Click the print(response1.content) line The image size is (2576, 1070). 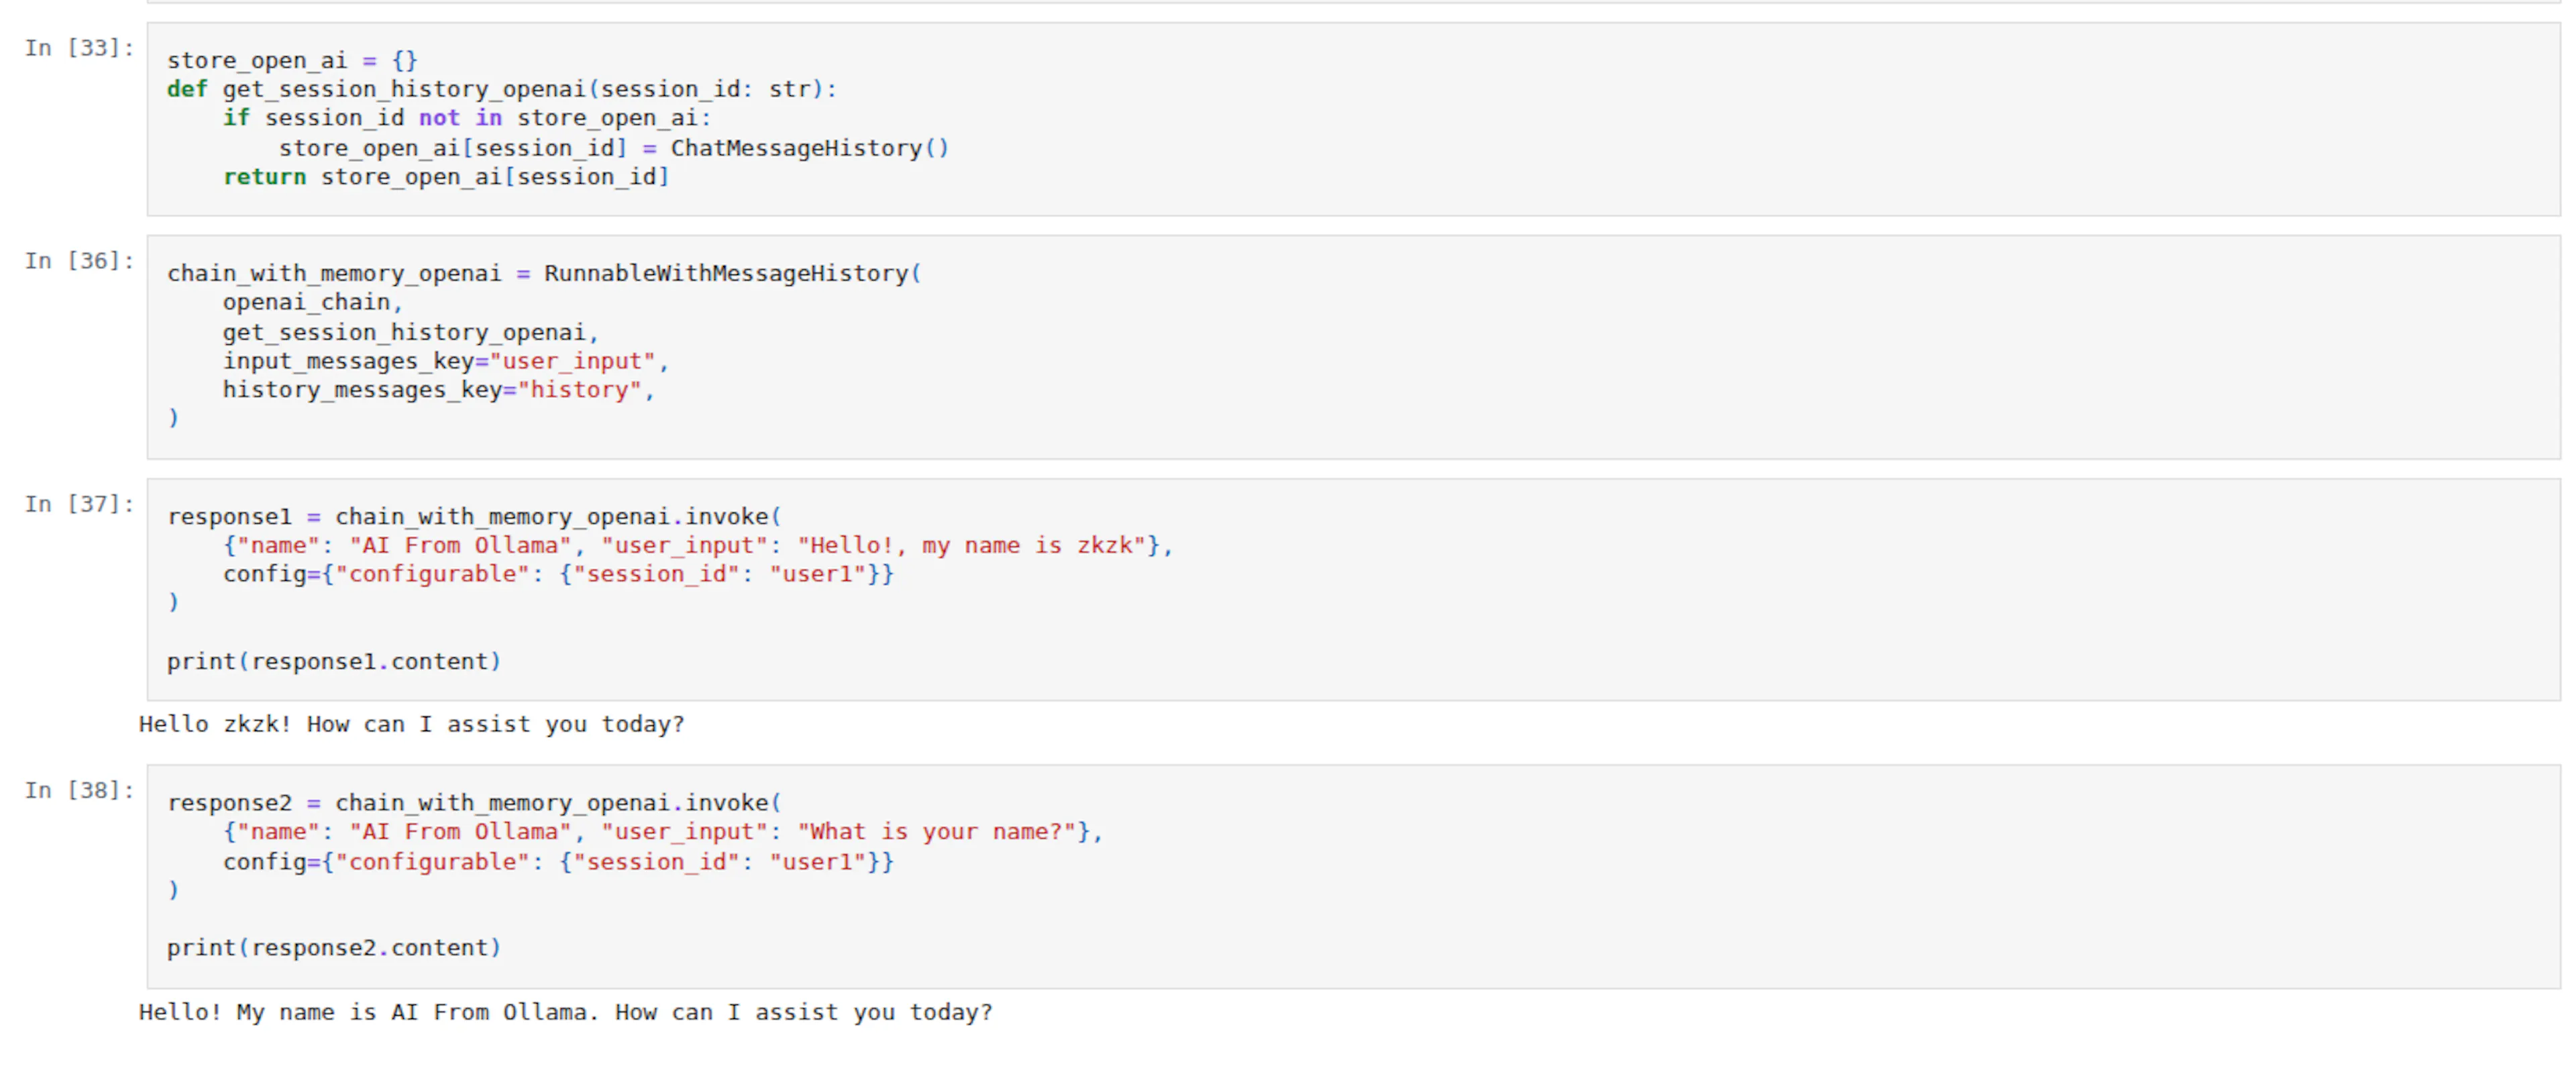click(x=334, y=662)
